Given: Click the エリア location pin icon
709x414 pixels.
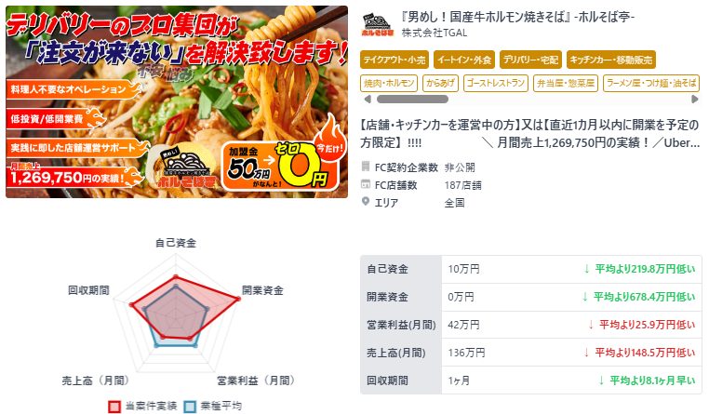Looking at the screenshot, I should [x=366, y=202].
